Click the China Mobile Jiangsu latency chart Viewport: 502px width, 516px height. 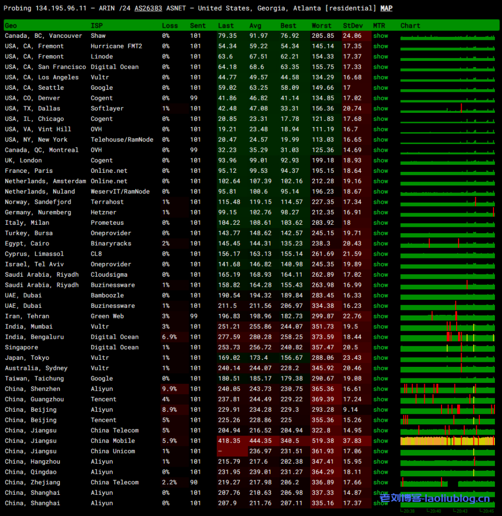448,441
